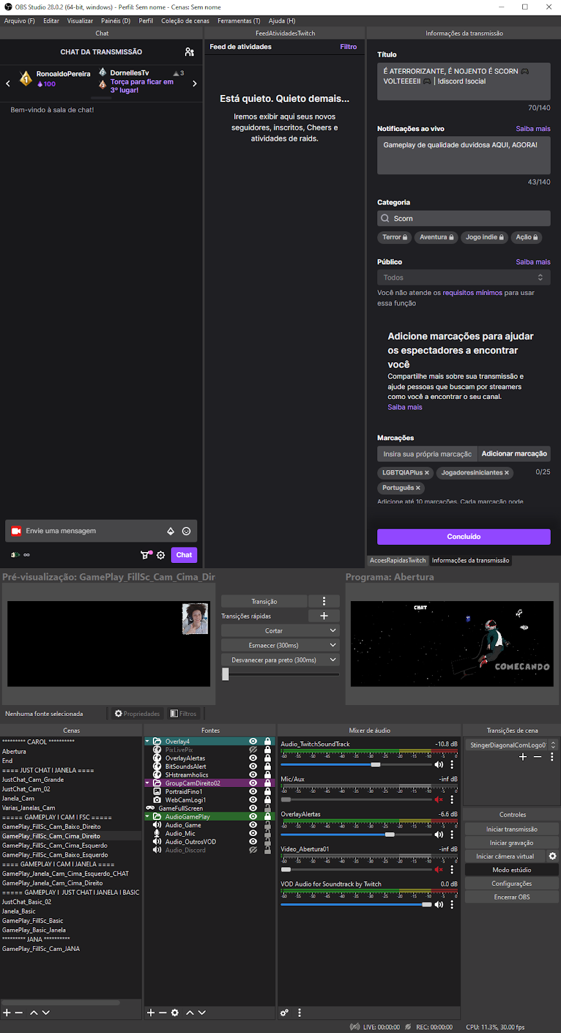The width and height of the screenshot is (561, 1033).
Task: Open Desvanecer para preto dropdown
Action: pos(280,660)
